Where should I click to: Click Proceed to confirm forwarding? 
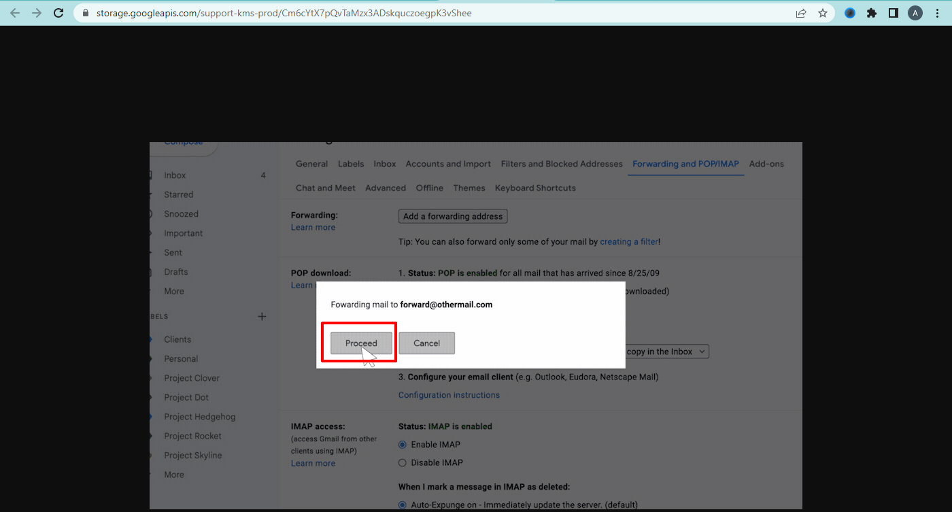point(360,343)
